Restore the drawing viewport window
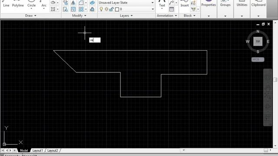This screenshot has width=278, height=156. tap(263, 24)
